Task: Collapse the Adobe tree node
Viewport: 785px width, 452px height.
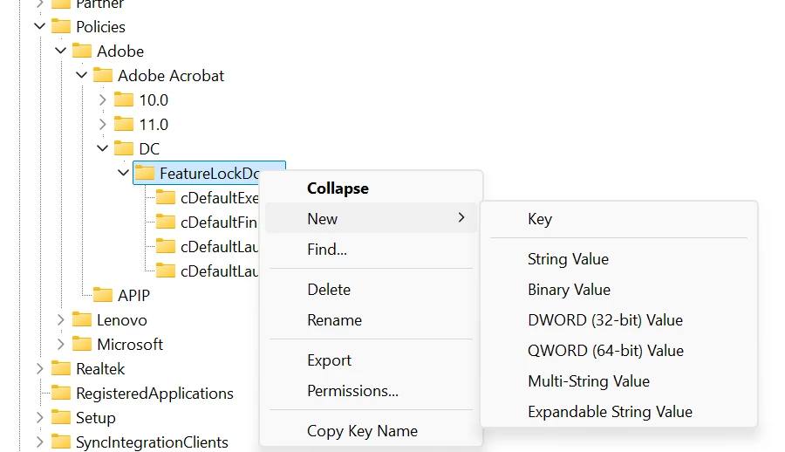Action: pos(60,51)
